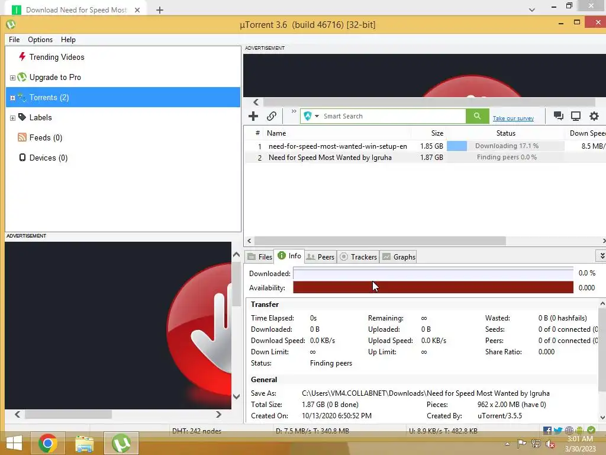Image resolution: width=606 pixels, height=455 pixels.
Task: Select Need for Speed Most Wanted by Igruha row
Action: click(424, 158)
